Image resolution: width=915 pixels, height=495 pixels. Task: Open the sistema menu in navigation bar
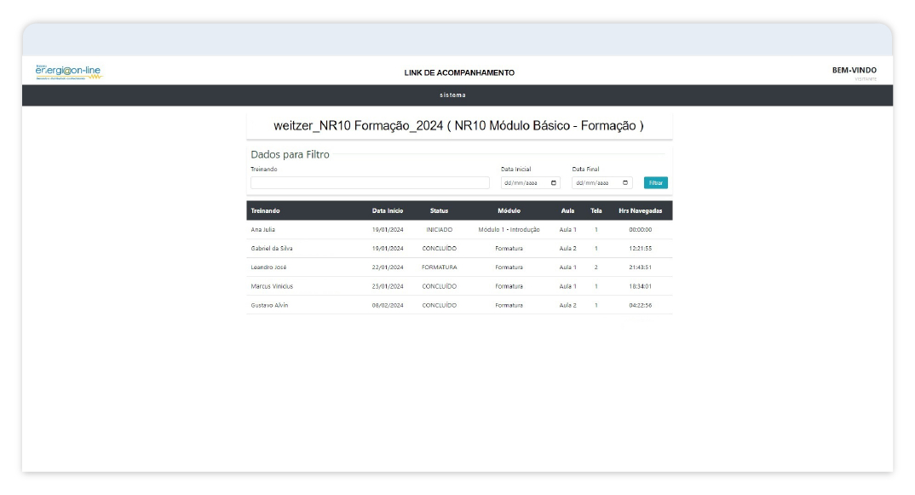tap(452, 95)
